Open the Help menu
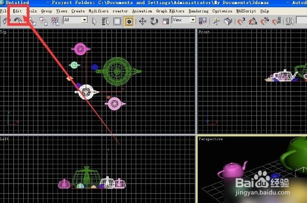The image size is (307, 203). click(265, 11)
